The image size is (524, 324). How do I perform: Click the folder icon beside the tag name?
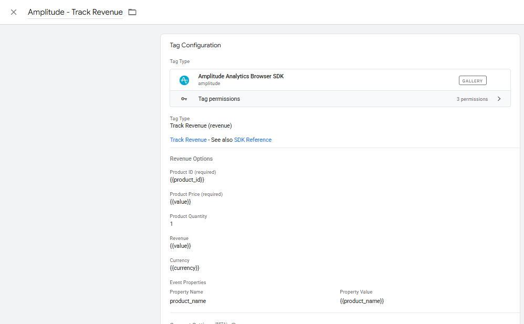tap(132, 12)
